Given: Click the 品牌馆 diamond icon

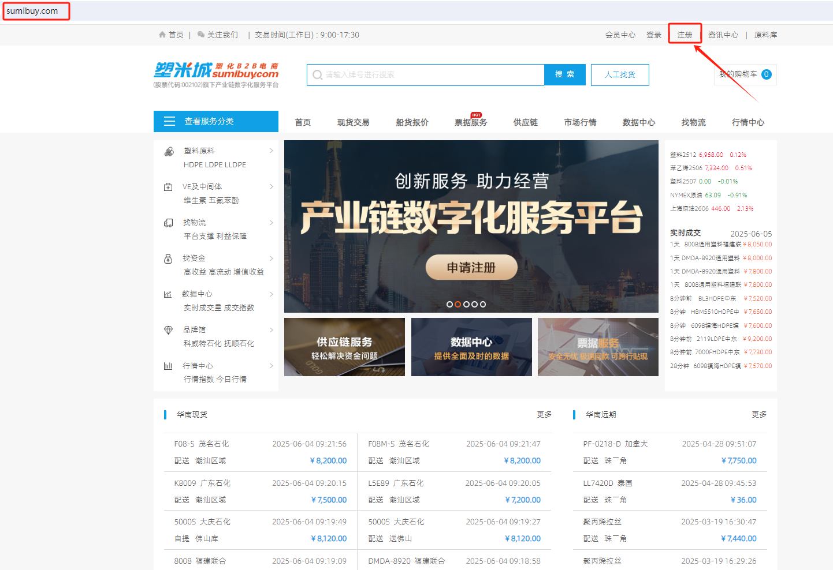Looking at the screenshot, I should click(168, 330).
